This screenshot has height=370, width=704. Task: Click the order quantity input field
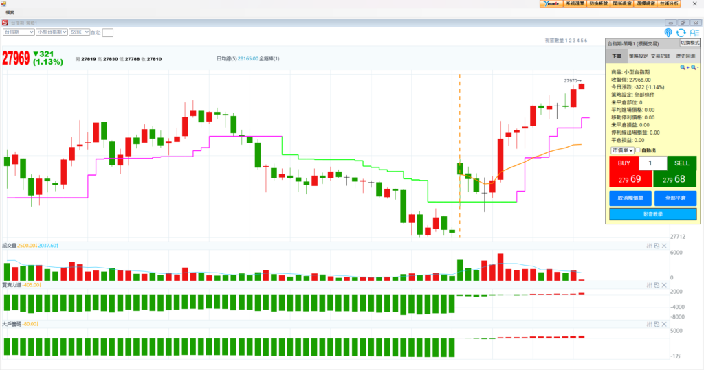click(652, 163)
